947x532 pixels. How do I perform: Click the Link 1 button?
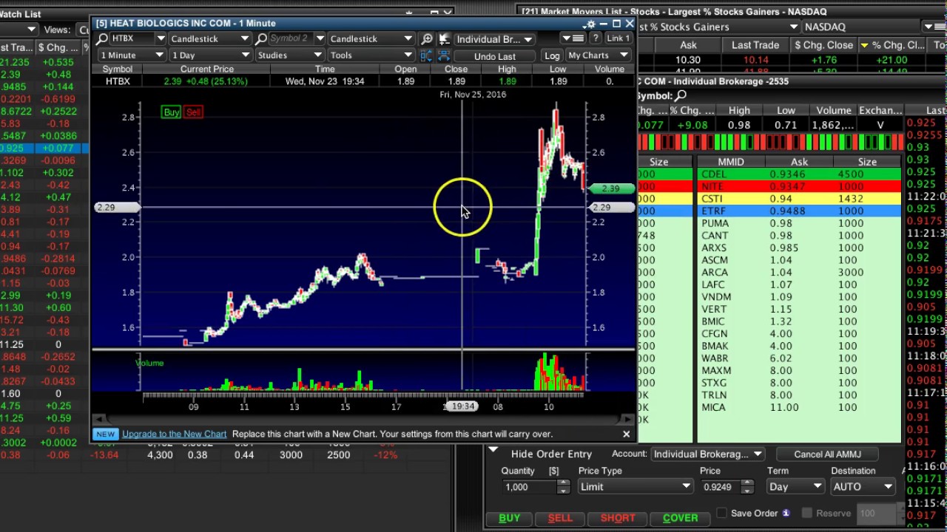pyautogui.click(x=619, y=38)
